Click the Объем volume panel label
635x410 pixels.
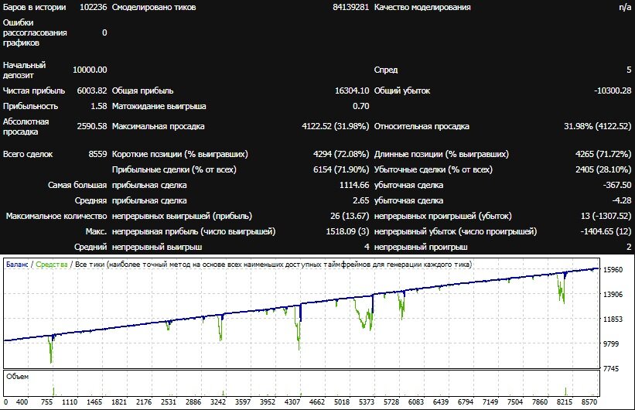tap(18, 377)
